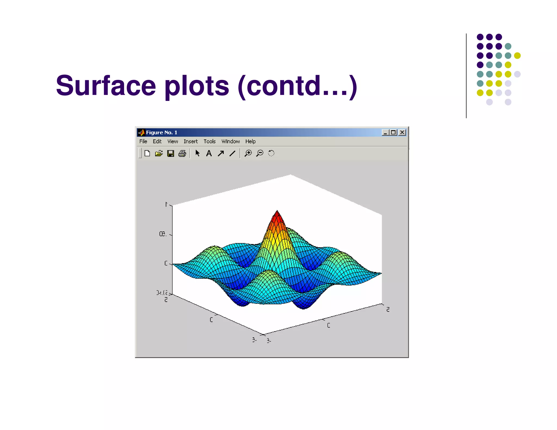The height and width of the screenshot is (430, 557).
Task: Expand the View menu
Action: pos(172,141)
